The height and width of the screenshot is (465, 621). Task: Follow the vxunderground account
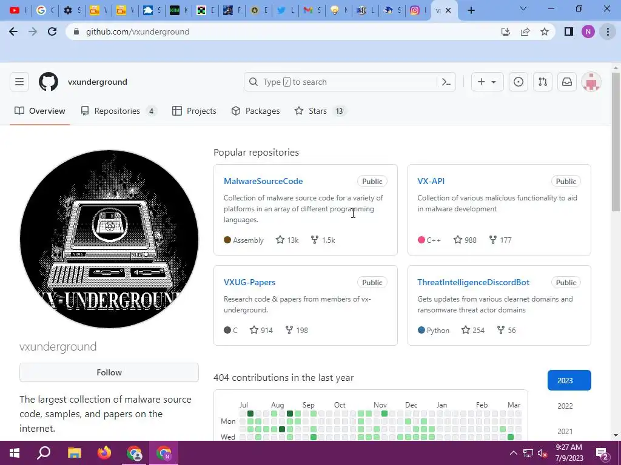pyautogui.click(x=109, y=372)
